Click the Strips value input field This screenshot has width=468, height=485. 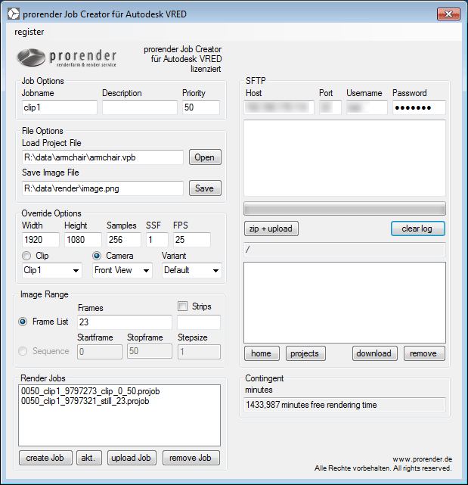coord(199,322)
